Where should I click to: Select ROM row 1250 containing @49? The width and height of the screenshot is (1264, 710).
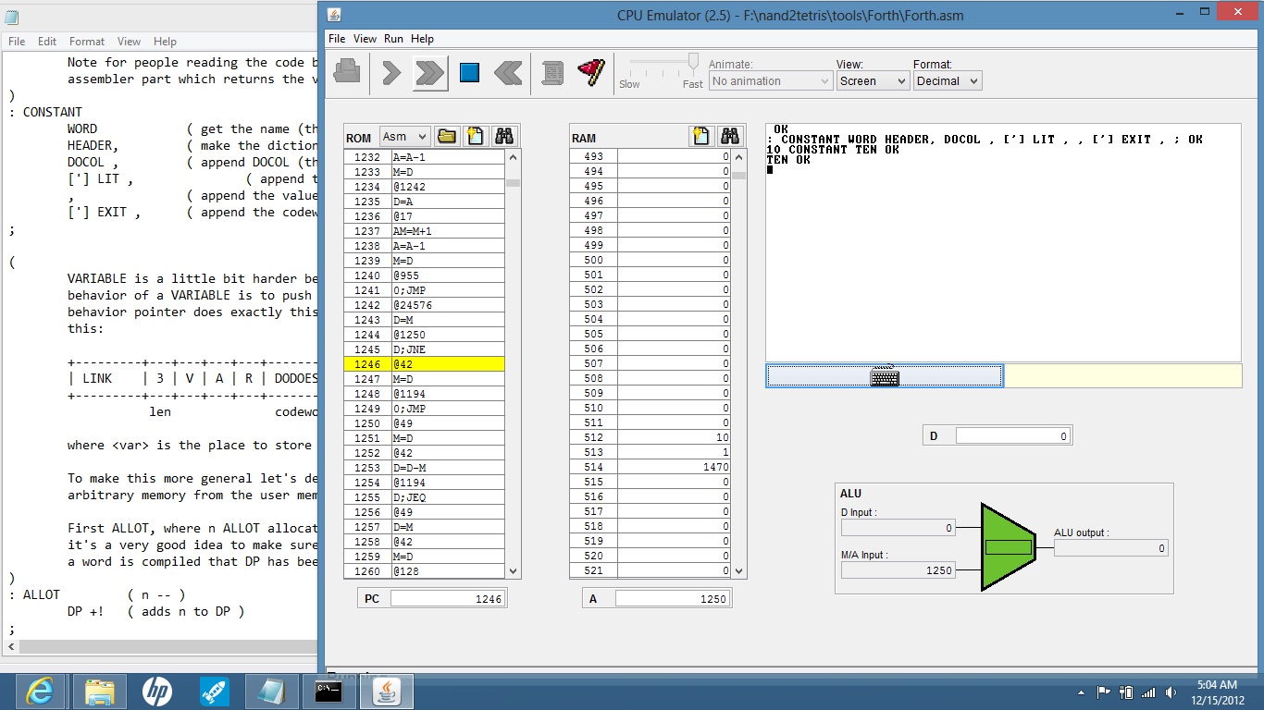click(447, 423)
